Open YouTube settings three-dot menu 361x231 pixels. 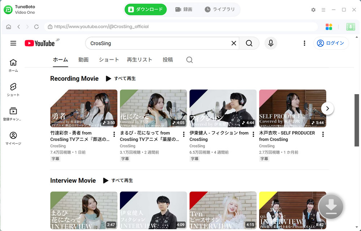click(x=304, y=43)
